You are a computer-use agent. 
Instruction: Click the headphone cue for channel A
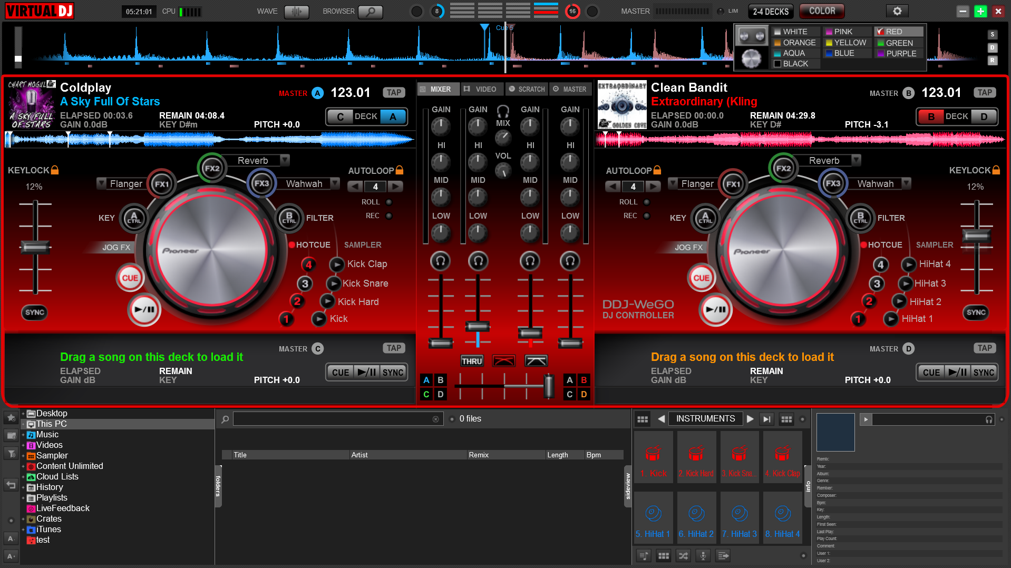coord(478,261)
